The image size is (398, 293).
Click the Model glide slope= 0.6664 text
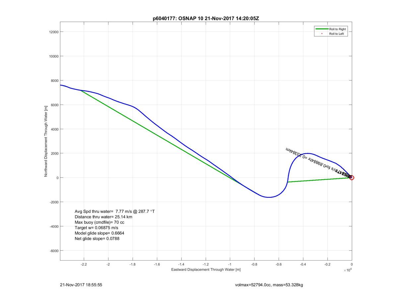click(99, 233)
